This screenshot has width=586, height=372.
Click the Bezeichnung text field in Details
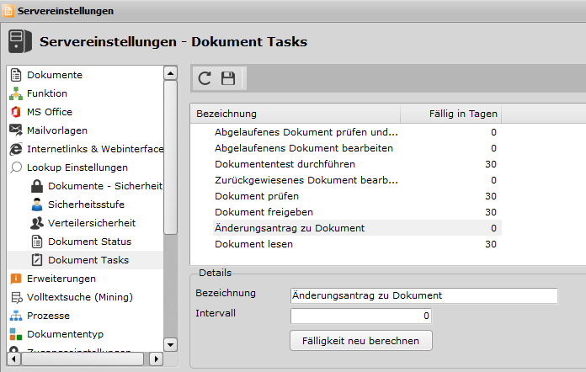tap(424, 295)
